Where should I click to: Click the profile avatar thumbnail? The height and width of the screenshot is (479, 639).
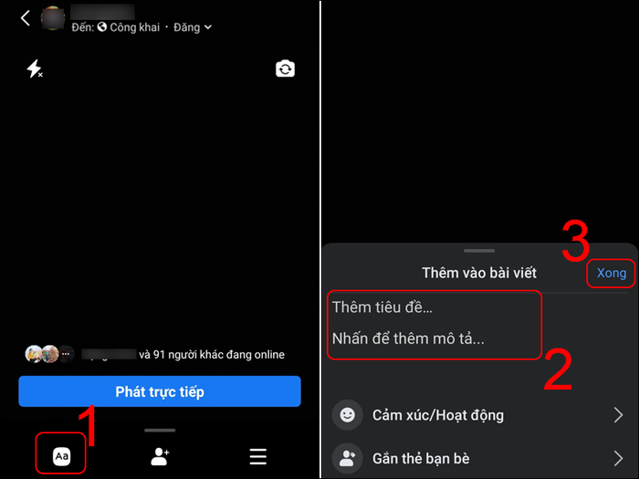pos(53,18)
